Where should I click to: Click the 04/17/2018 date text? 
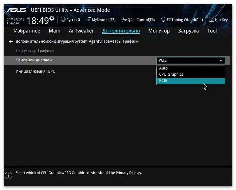pyautogui.click(x=15, y=19)
